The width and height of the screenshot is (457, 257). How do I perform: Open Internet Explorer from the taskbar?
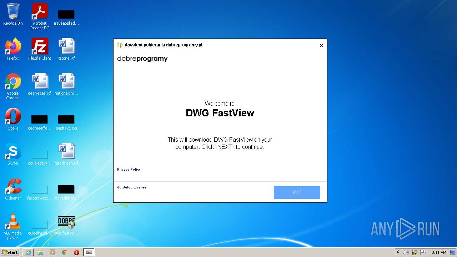coord(28,252)
